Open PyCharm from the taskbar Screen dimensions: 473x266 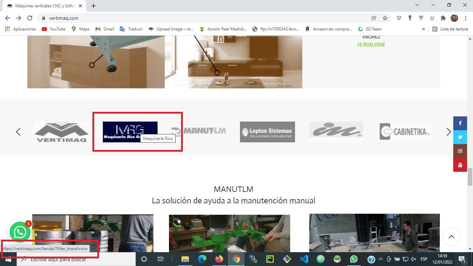(x=270, y=259)
